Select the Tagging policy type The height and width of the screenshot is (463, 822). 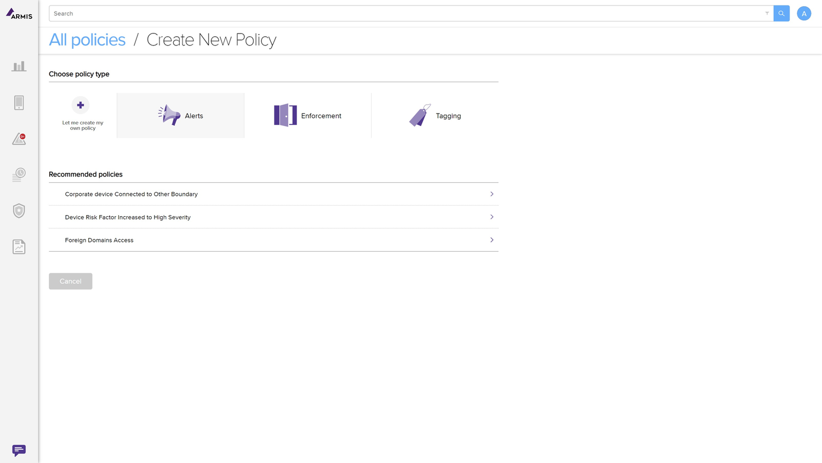(x=435, y=116)
